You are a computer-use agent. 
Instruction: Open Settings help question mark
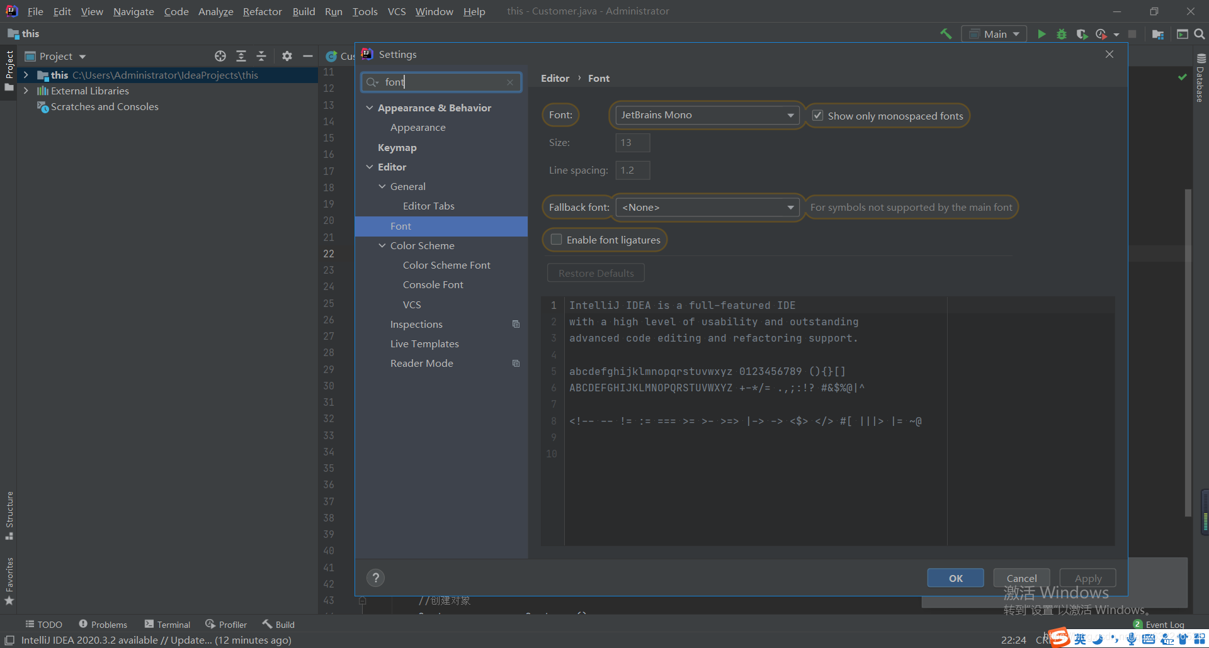pyautogui.click(x=376, y=578)
